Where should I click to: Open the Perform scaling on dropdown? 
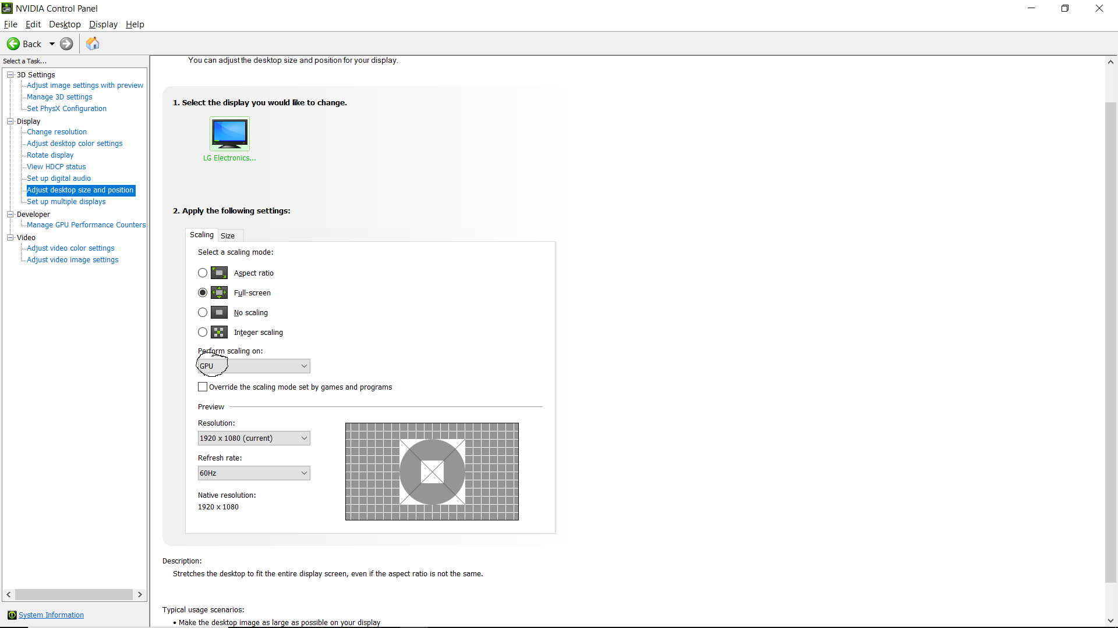pos(254,366)
